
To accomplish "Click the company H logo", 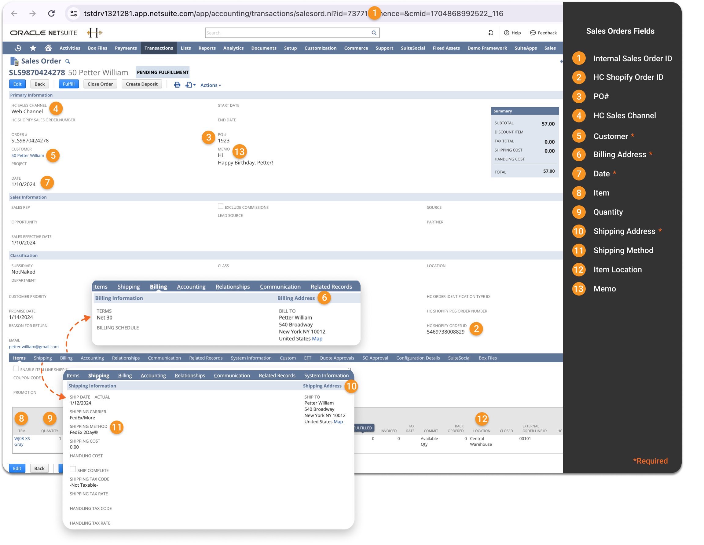I will [x=95, y=33].
